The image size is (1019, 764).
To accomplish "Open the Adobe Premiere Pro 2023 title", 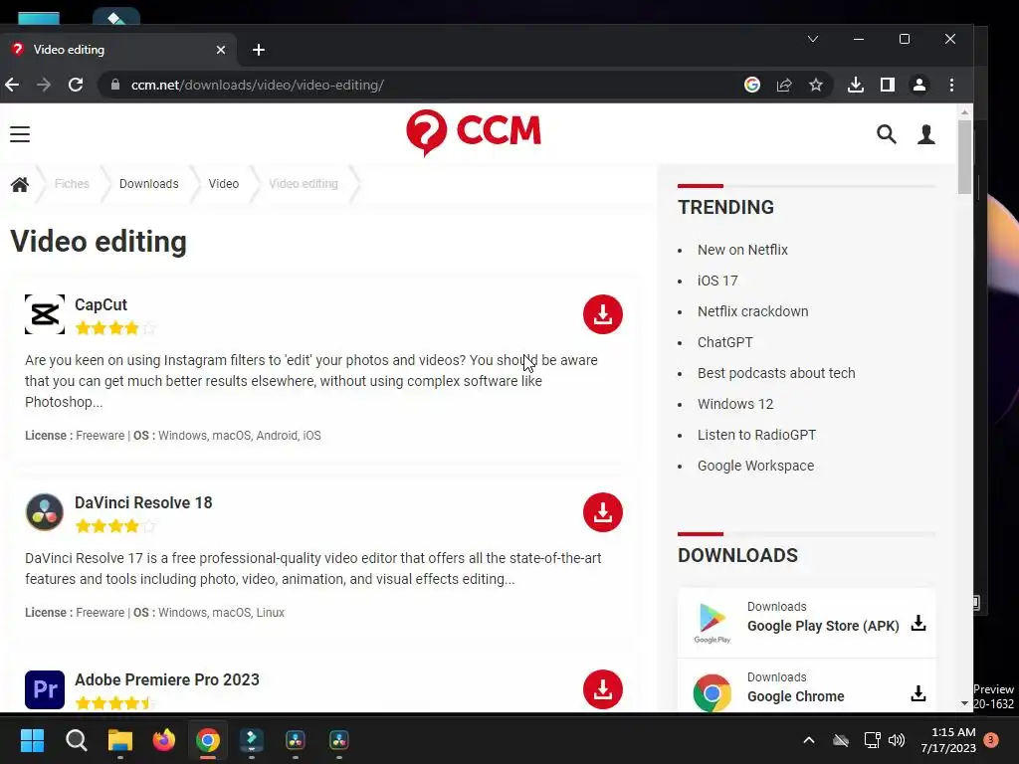I will coord(167,679).
